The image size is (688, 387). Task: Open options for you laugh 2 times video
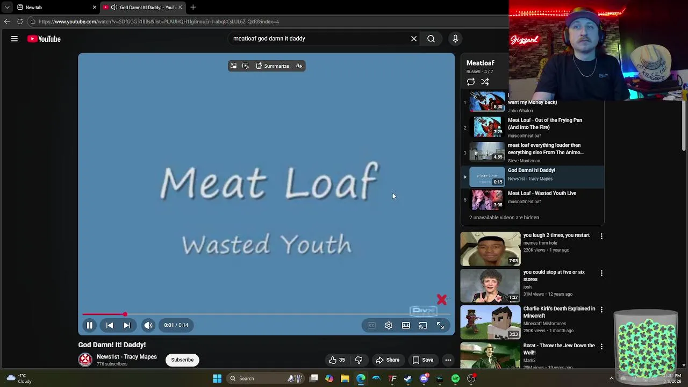click(x=601, y=236)
